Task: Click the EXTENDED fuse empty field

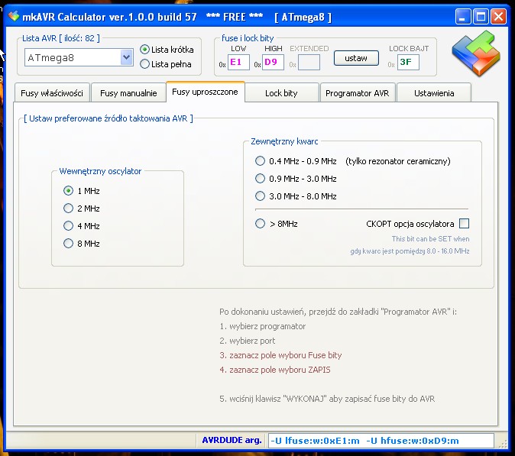Action: click(x=309, y=62)
